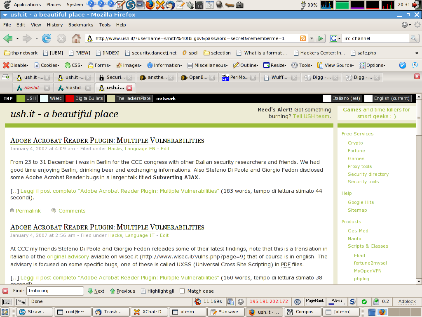Image resolution: width=422 pixels, height=317 pixels.
Task: Close the Find bar with red X
Action: [x=5, y=291]
